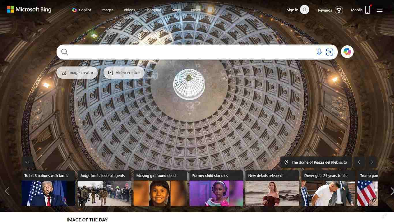The width and height of the screenshot is (394, 222).
Task: Open the 'Missing girl found dead' news story
Action: click(x=160, y=189)
